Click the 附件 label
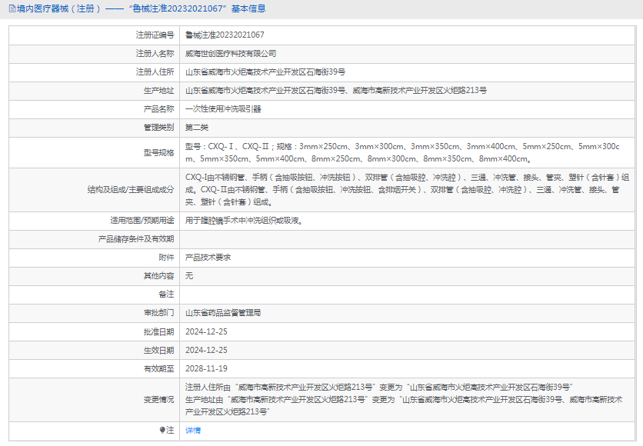 (x=166, y=258)
